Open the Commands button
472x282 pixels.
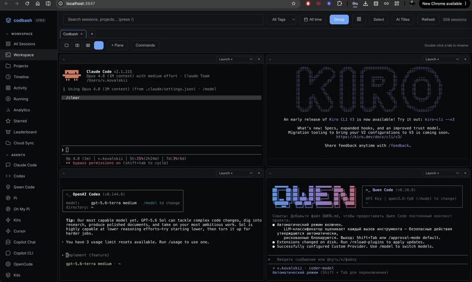pos(145,45)
